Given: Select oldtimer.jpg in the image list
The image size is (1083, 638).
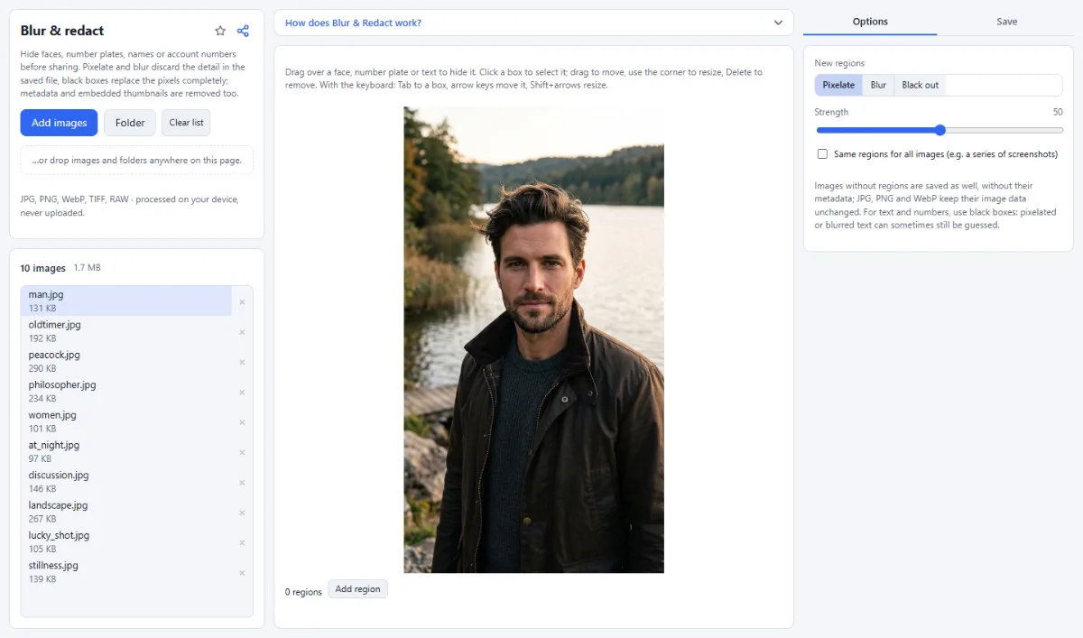Looking at the screenshot, I should point(126,331).
